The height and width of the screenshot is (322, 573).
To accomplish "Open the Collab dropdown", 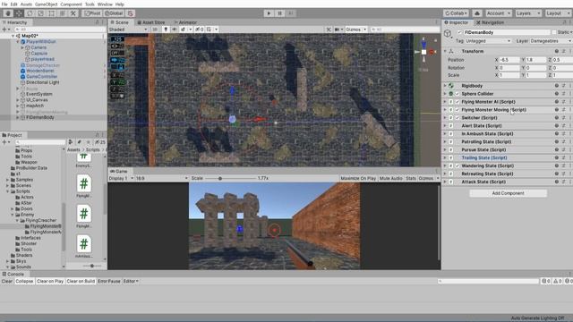I will [x=456, y=13].
